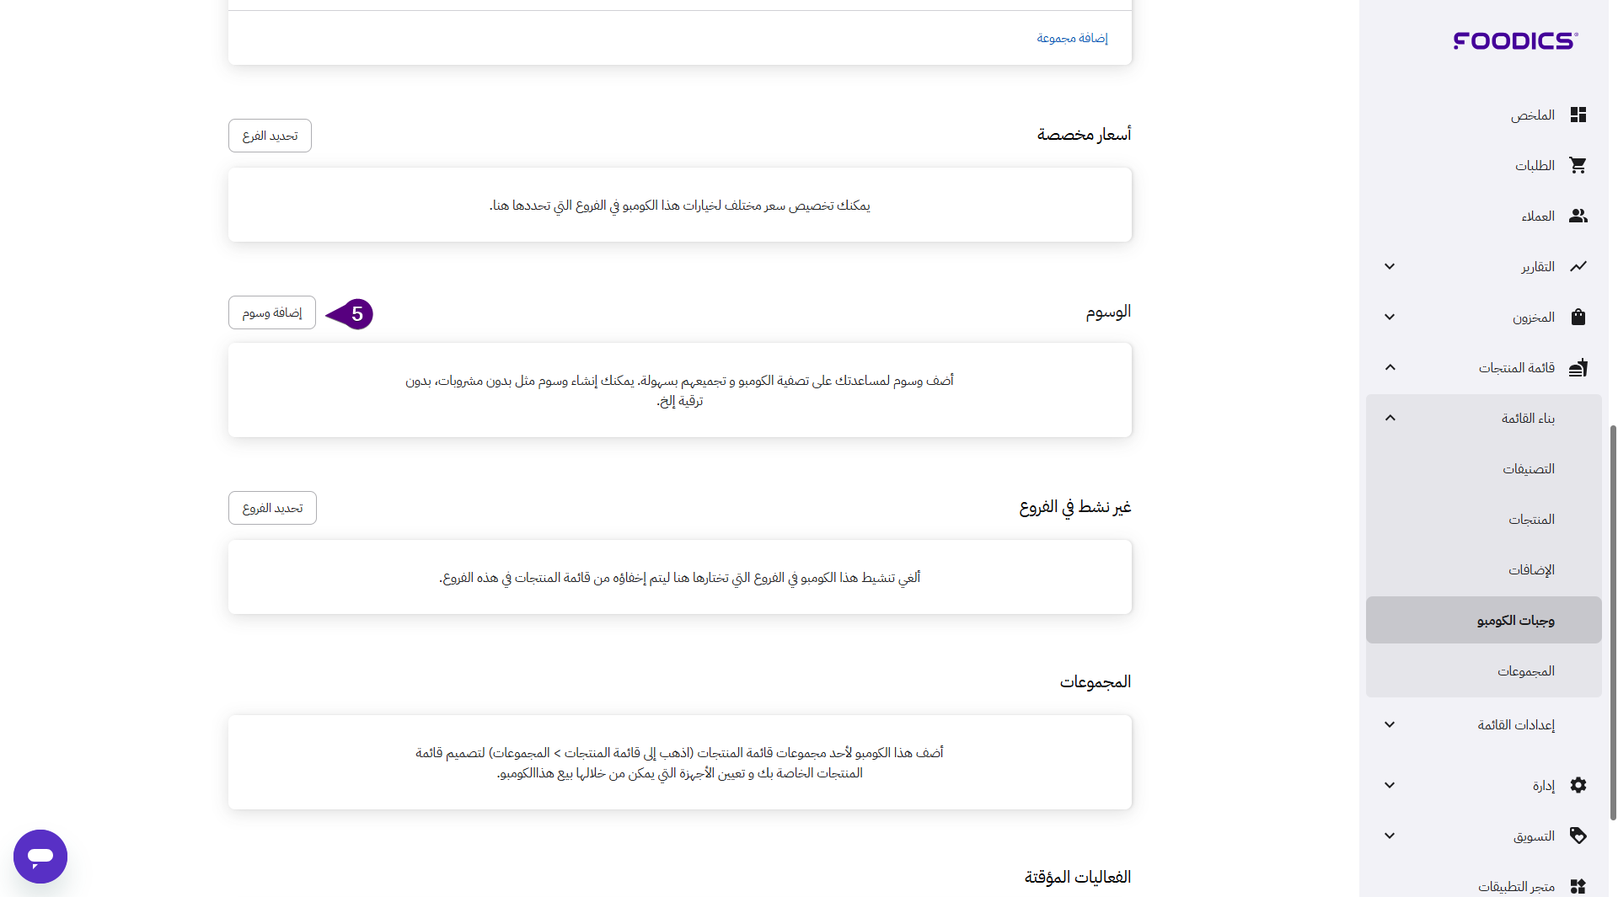Expand the reports section chevron
Image resolution: width=1618 pixels, height=897 pixels.
1390,267
